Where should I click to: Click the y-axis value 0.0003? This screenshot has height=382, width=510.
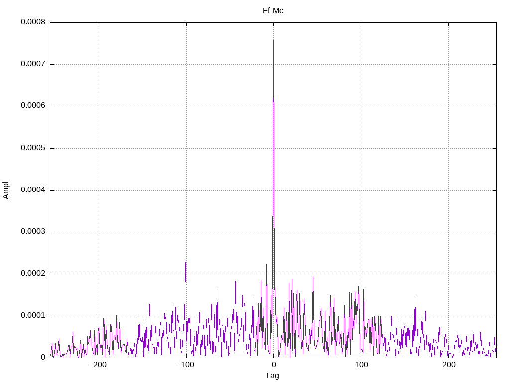point(33,231)
